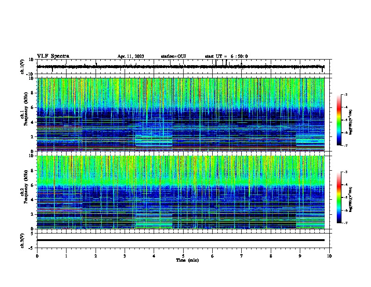Screen dimensions: 371x287
Task: Click time axis tick label "5"
Action: coord(183,256)
